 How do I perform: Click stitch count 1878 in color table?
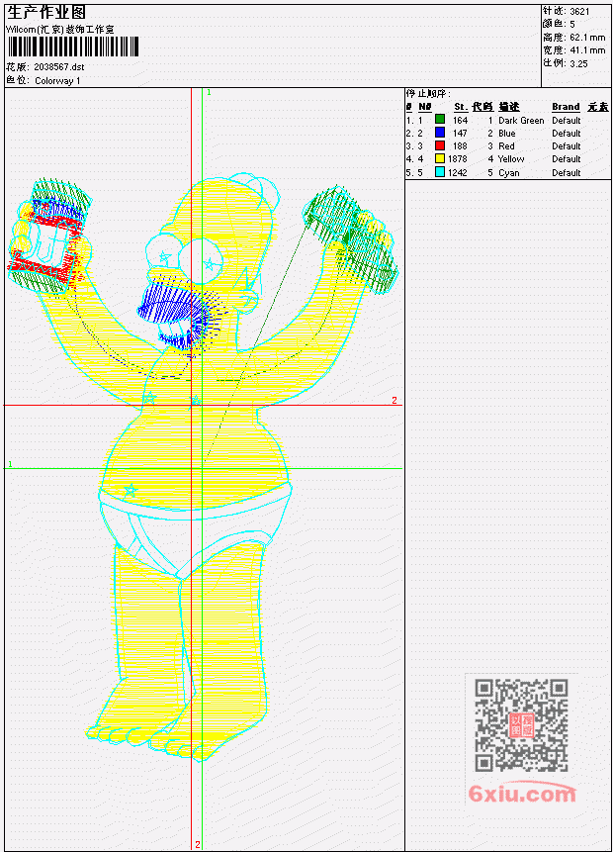[x=458, y=159]
